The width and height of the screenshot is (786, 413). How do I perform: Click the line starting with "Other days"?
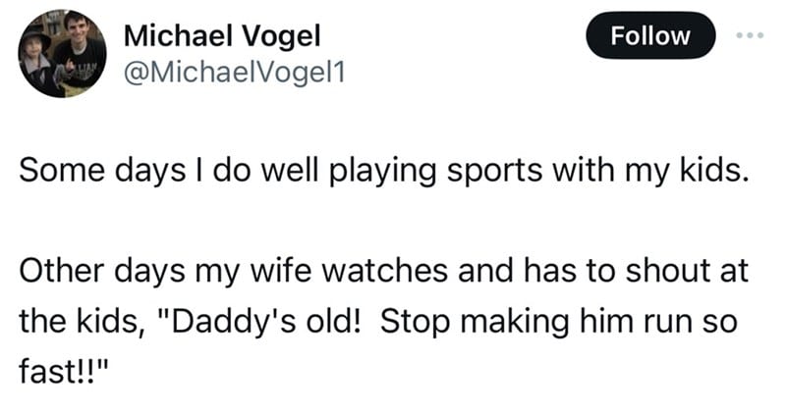pyautogui.click(x=383, y=271)
